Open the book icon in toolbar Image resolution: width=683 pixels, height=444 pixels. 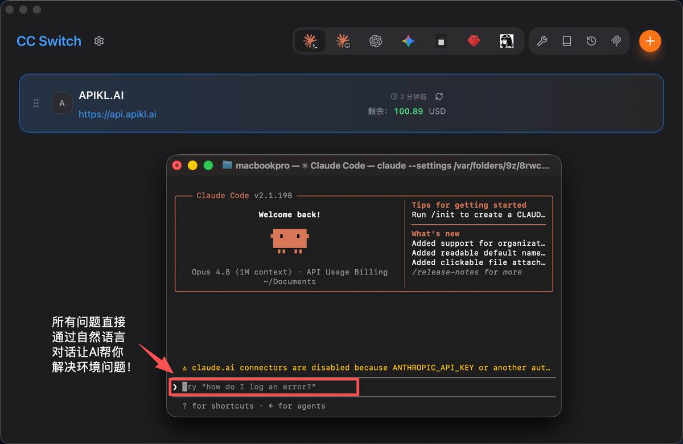567,41
